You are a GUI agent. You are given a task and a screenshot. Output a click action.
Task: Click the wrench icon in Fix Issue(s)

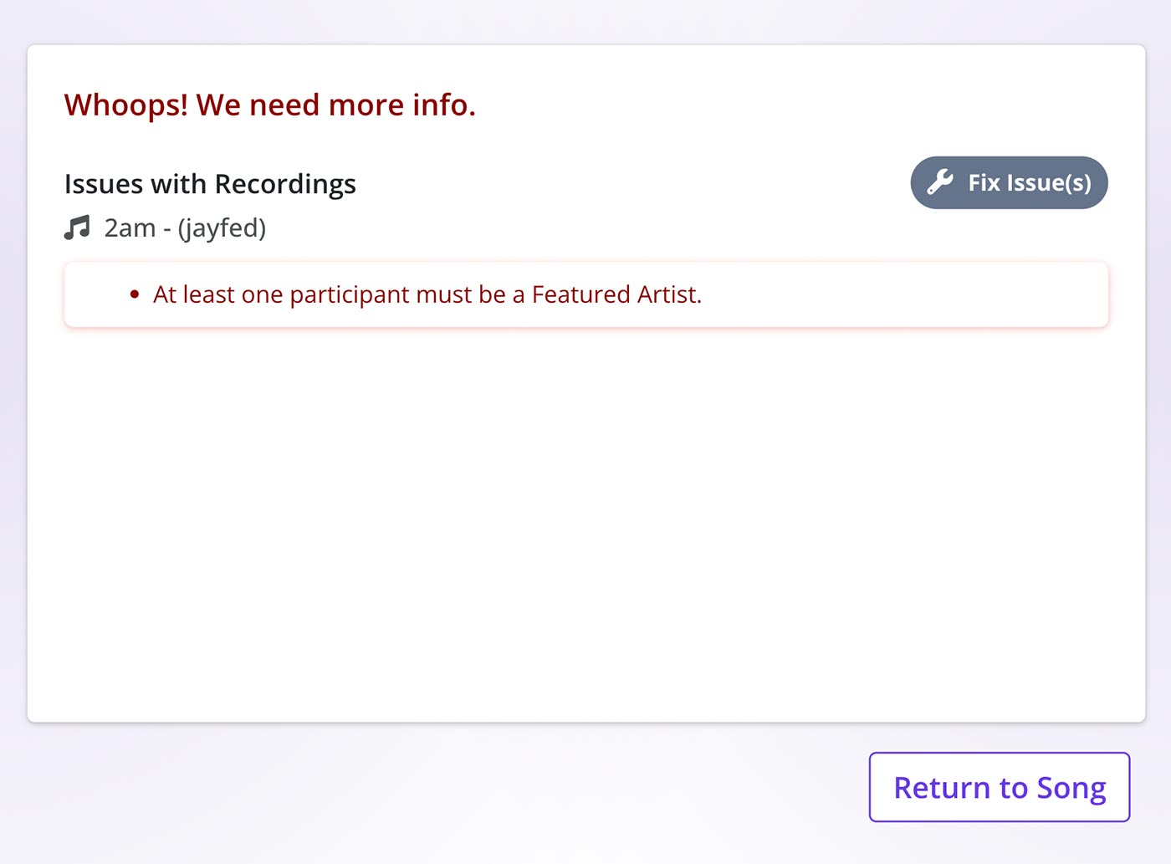940,182
